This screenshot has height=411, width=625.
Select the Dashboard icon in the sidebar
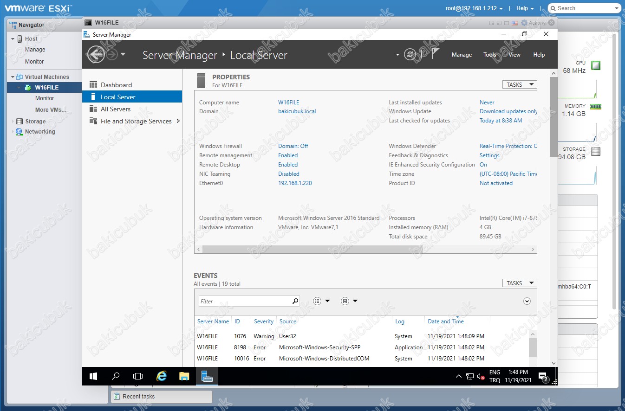pyautogui.click(x=93, y=85)
